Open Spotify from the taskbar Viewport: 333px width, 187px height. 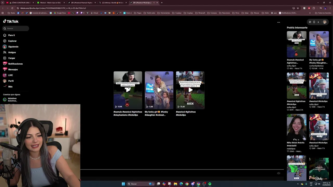click(210, 184)
